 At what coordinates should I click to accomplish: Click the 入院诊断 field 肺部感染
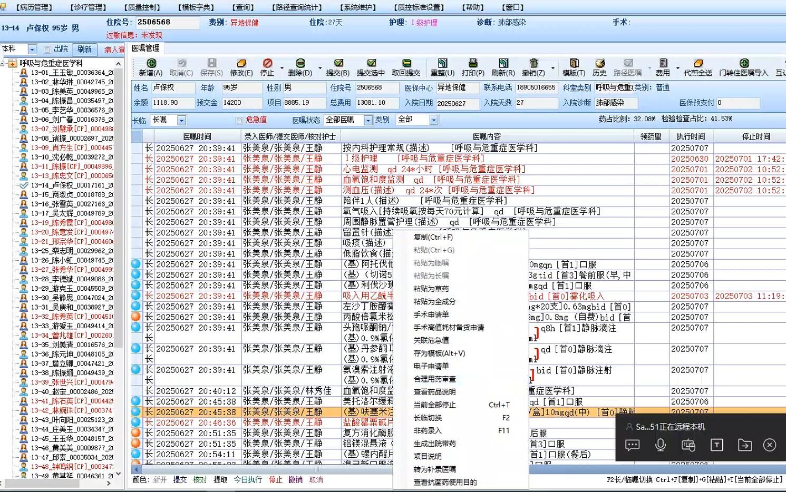click(x=617, y=103)
